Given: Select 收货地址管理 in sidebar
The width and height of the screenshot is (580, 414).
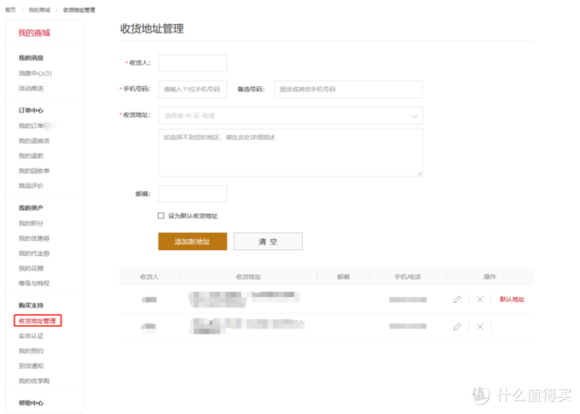Looking at the screenshot, I should coord(38,321).
